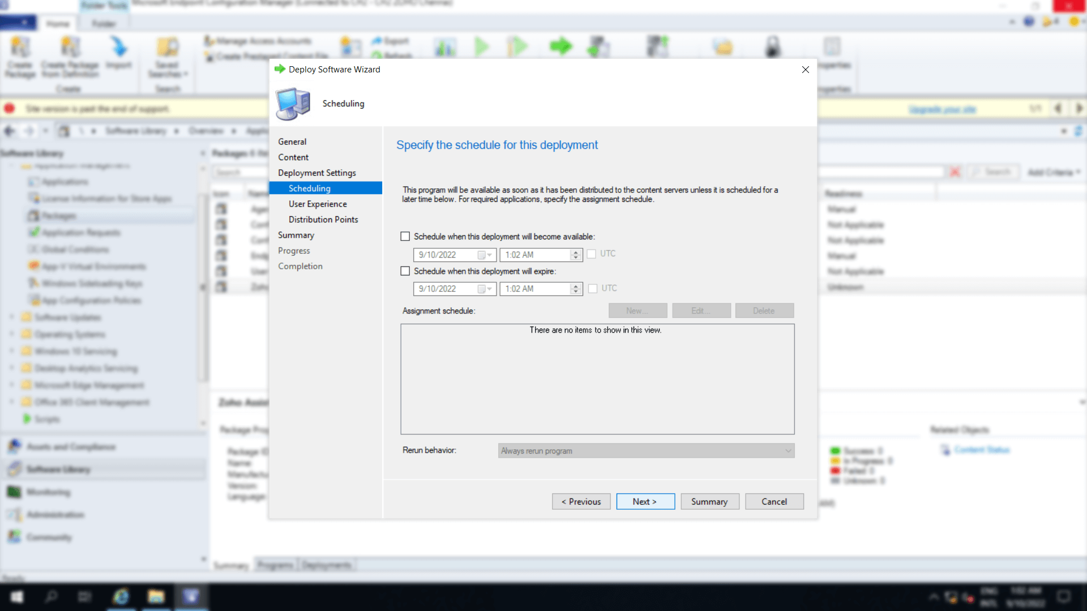Open the Rerun behavior dropdown
The width and height of the screenshot is (1087, 611).
(788, 450)
